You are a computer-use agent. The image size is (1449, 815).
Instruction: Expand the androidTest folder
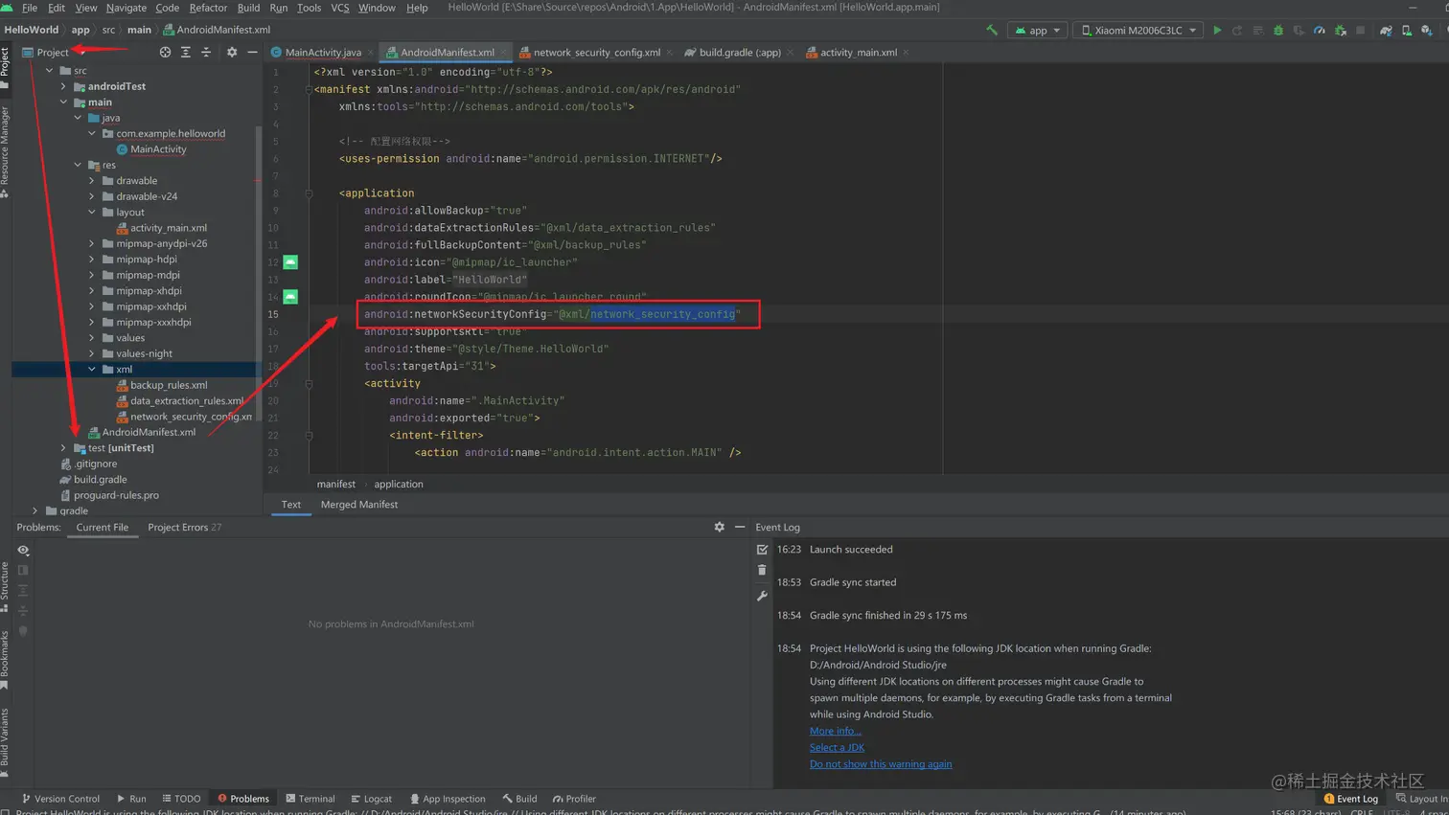[64, 86]
